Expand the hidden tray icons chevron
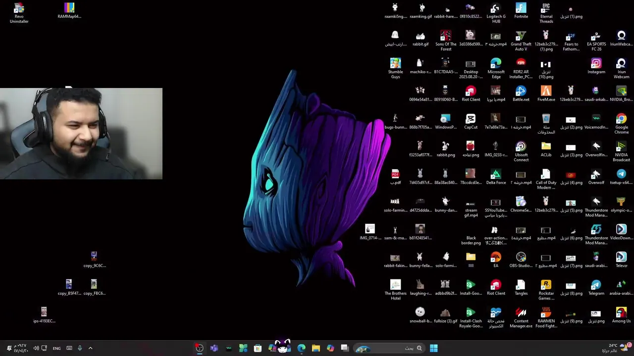Image resolution: width=634 pixels, height=356 pixels. 90,348
